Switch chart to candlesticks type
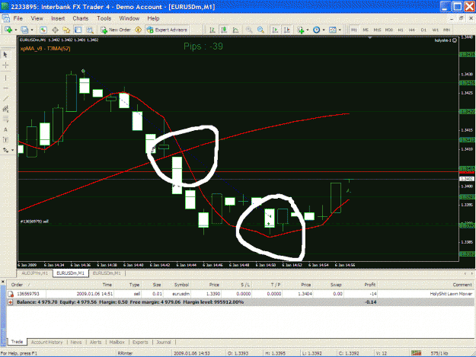This screenshot has height=357, width=476. 224,30
